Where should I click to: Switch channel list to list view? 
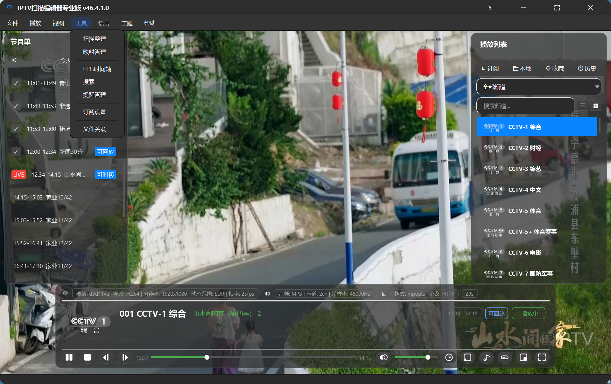click(x=582, y=106)
